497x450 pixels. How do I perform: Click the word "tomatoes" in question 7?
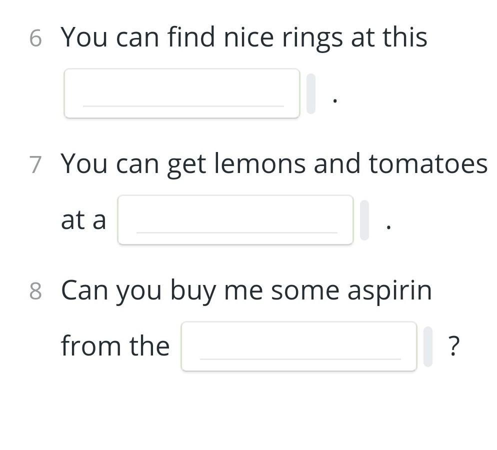(x=428, y=164)
